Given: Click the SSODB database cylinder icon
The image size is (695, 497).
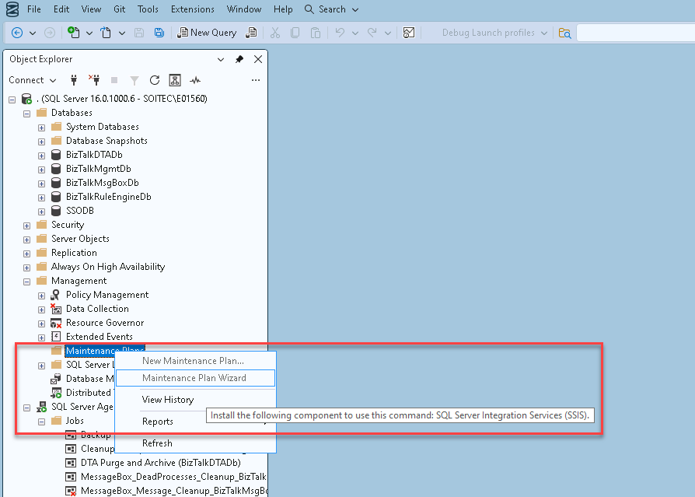Looking at the screenshot, I should click(x=56, y=211).
